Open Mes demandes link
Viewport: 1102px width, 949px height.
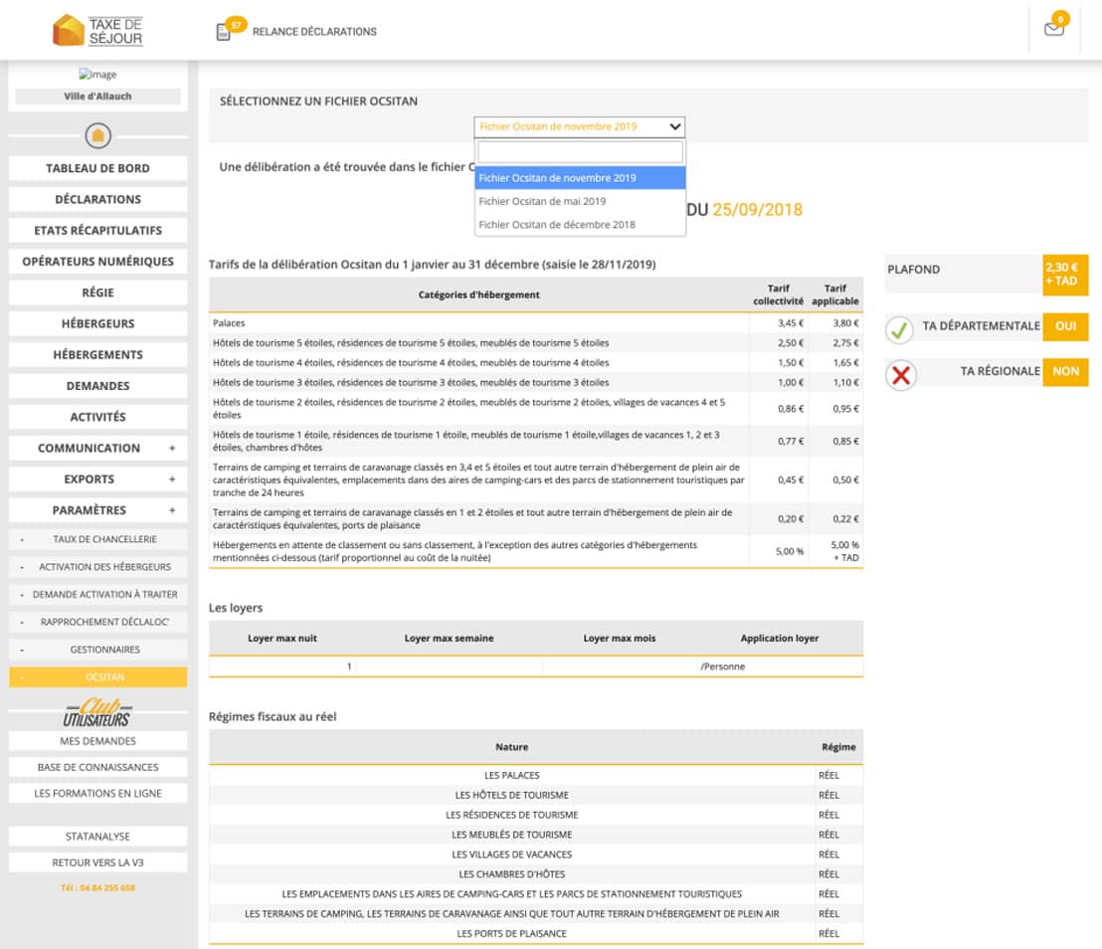coord(97,741)
